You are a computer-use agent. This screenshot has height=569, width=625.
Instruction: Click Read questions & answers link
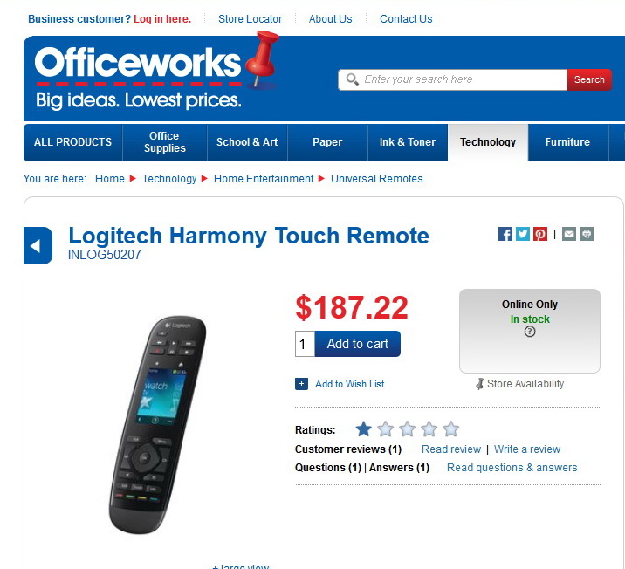512,468
